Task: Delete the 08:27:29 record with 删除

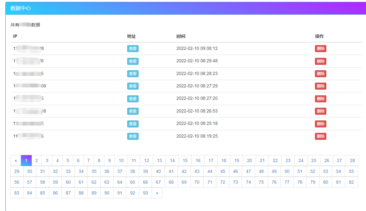Action: [x=321, y=86]
